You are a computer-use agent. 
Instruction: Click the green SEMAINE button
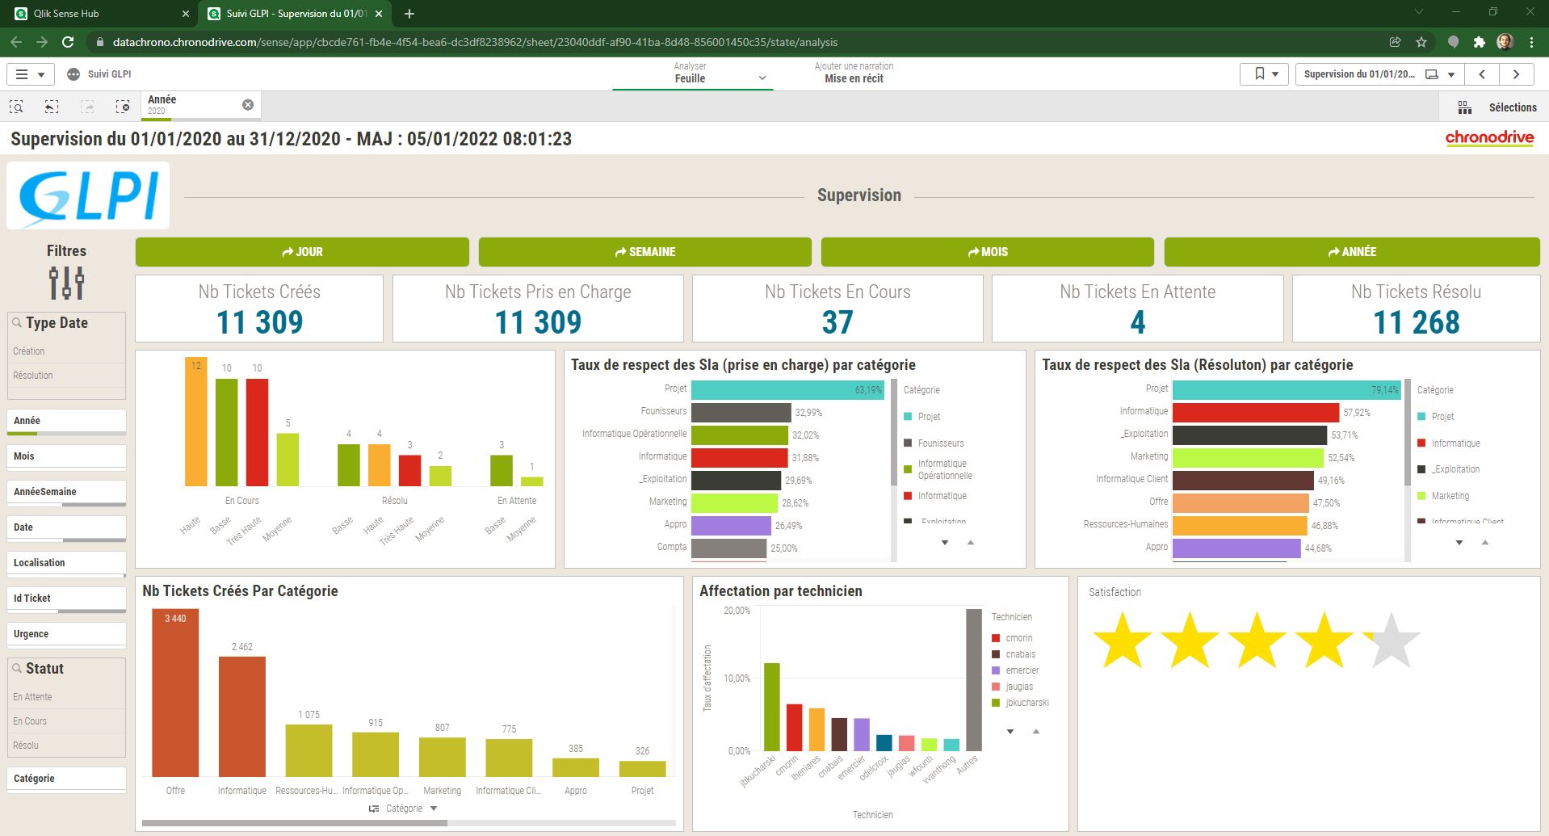[644, 252]
